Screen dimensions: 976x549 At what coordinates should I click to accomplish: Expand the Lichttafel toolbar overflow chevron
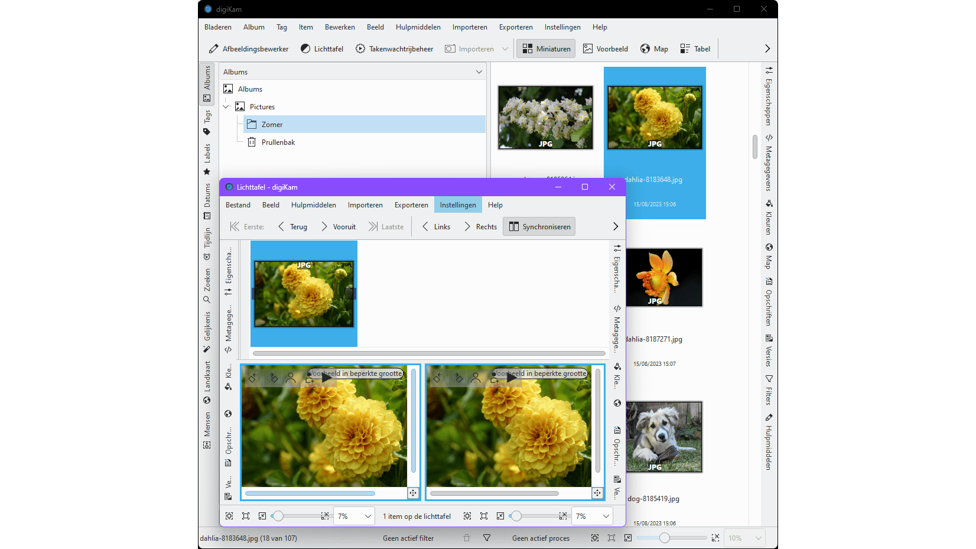point(616,227)
